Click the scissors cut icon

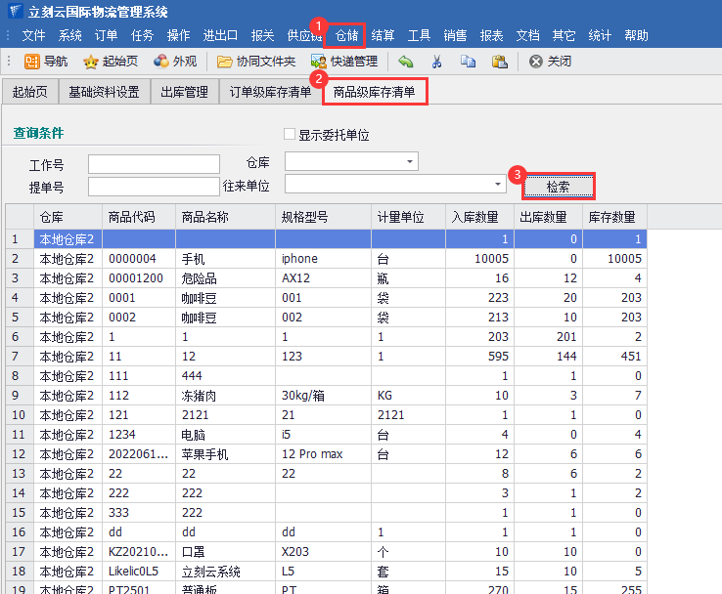click(437, 62)
